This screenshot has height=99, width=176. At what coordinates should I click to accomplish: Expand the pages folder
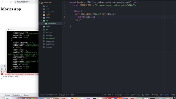[x=42, y=15]
